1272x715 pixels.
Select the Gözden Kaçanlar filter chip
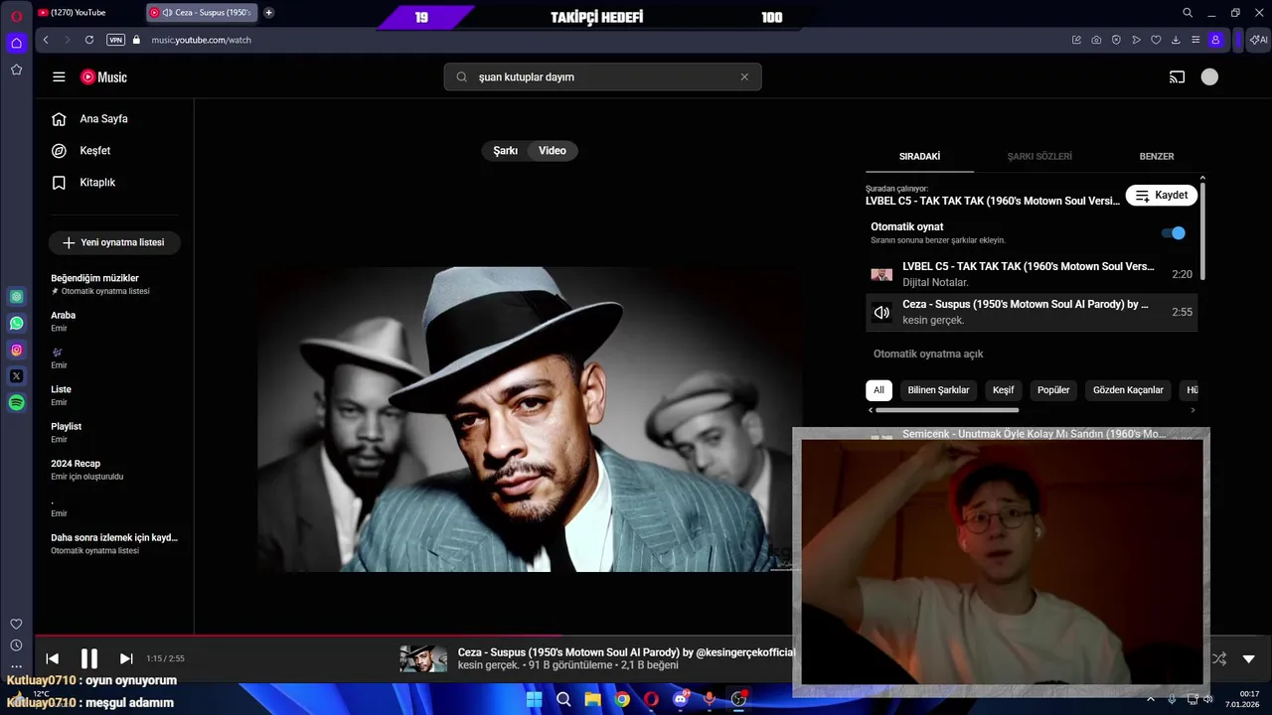point(1128,390)
